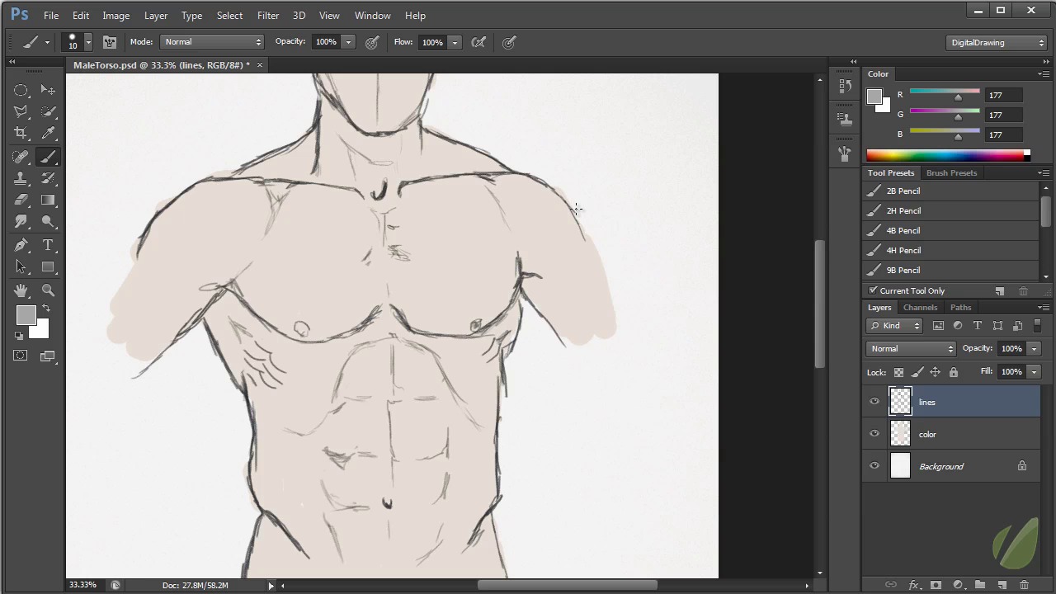Select the Type tool

pyautogui.click(x=48, y=245)
